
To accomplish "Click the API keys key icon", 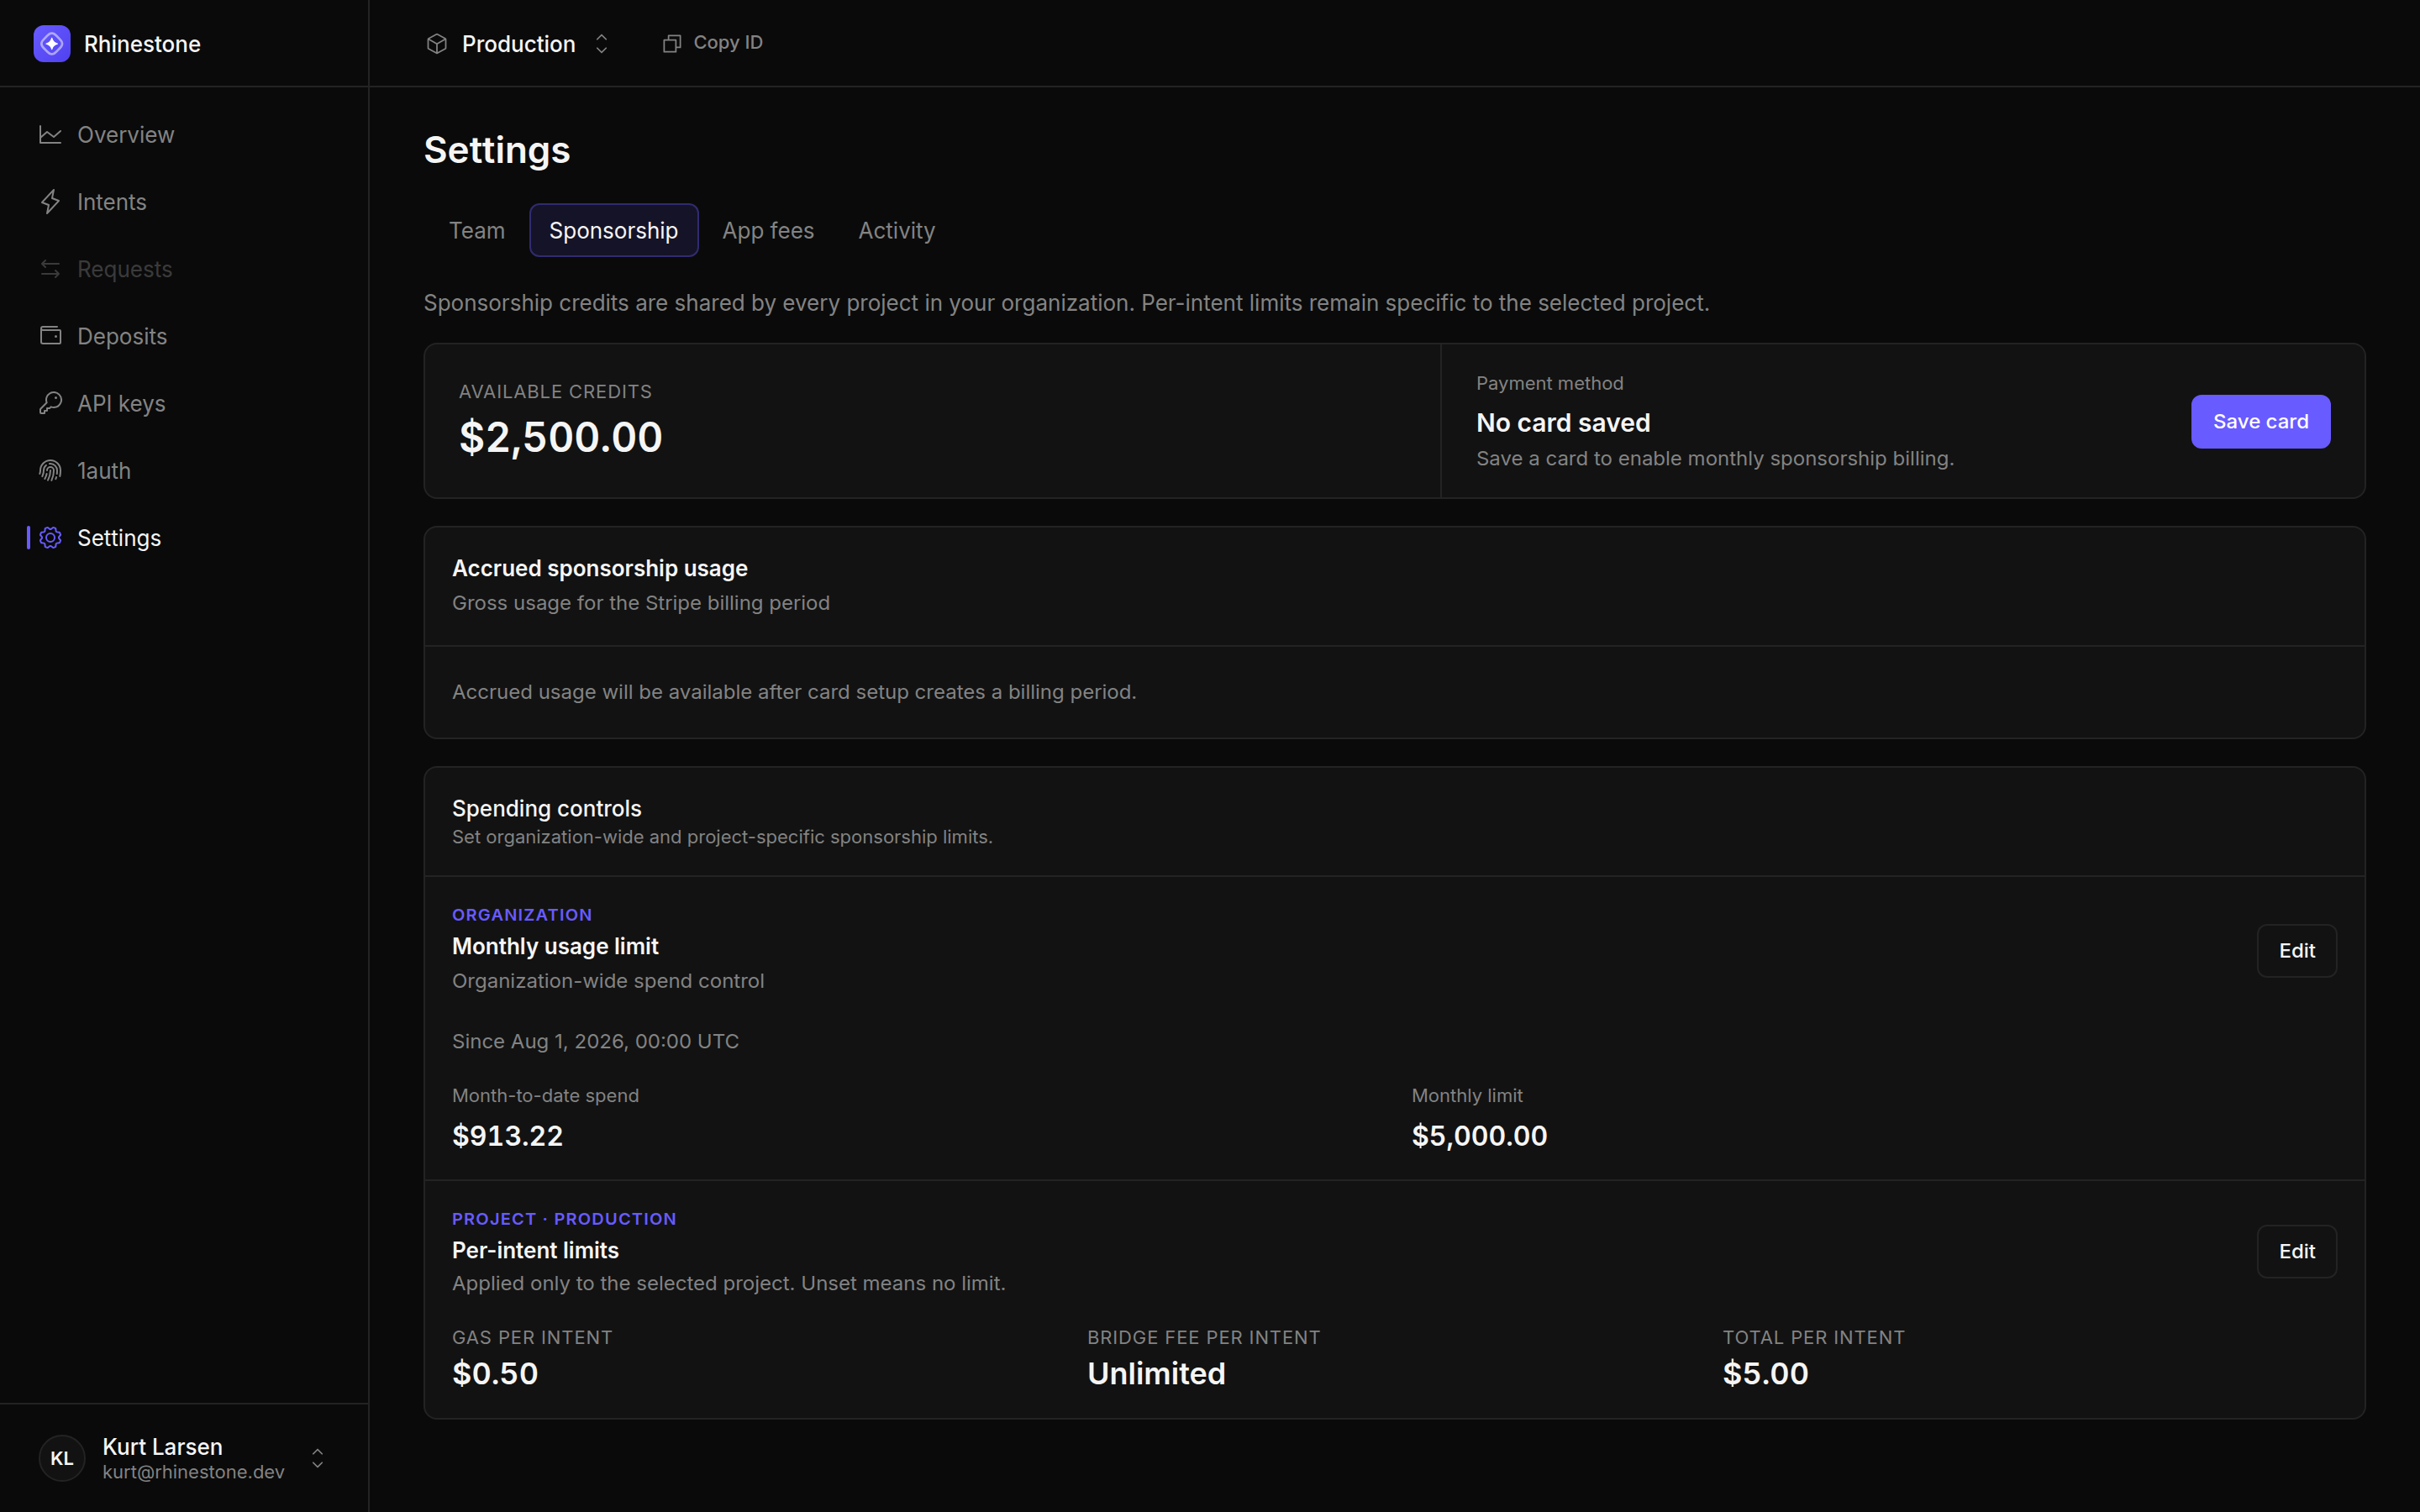I will pos(50,403).
